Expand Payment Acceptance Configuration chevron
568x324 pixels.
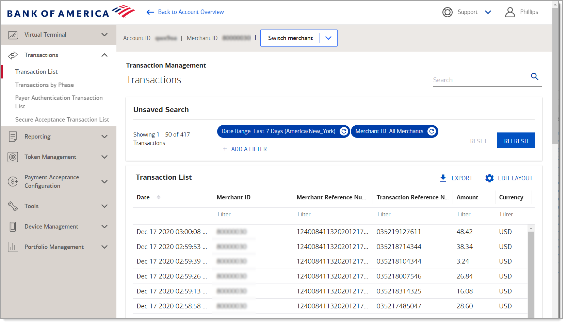coord(104,182)
